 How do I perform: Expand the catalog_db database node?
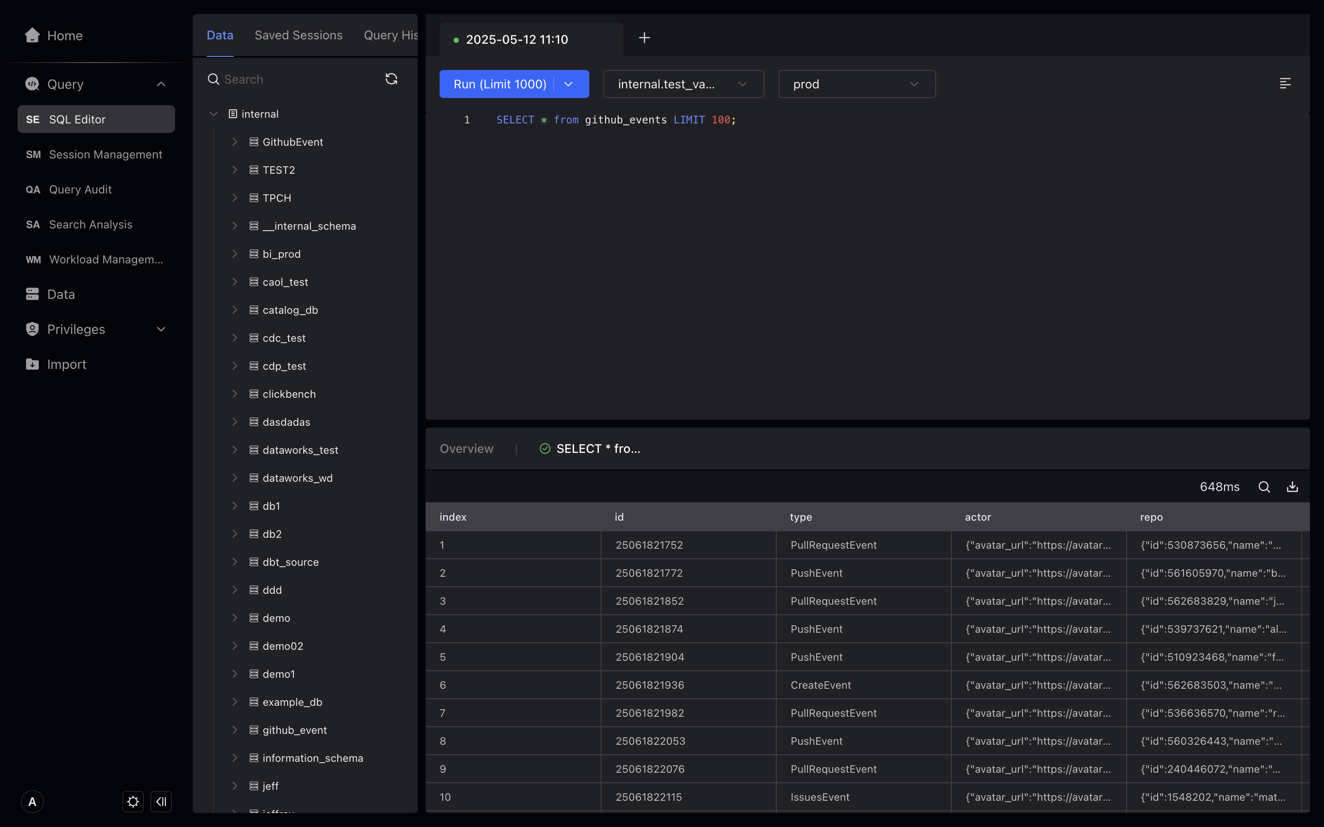point(235,310)
